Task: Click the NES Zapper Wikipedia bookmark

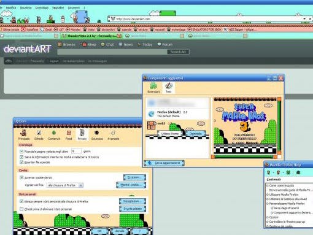Action: click(x=239, y=29)
